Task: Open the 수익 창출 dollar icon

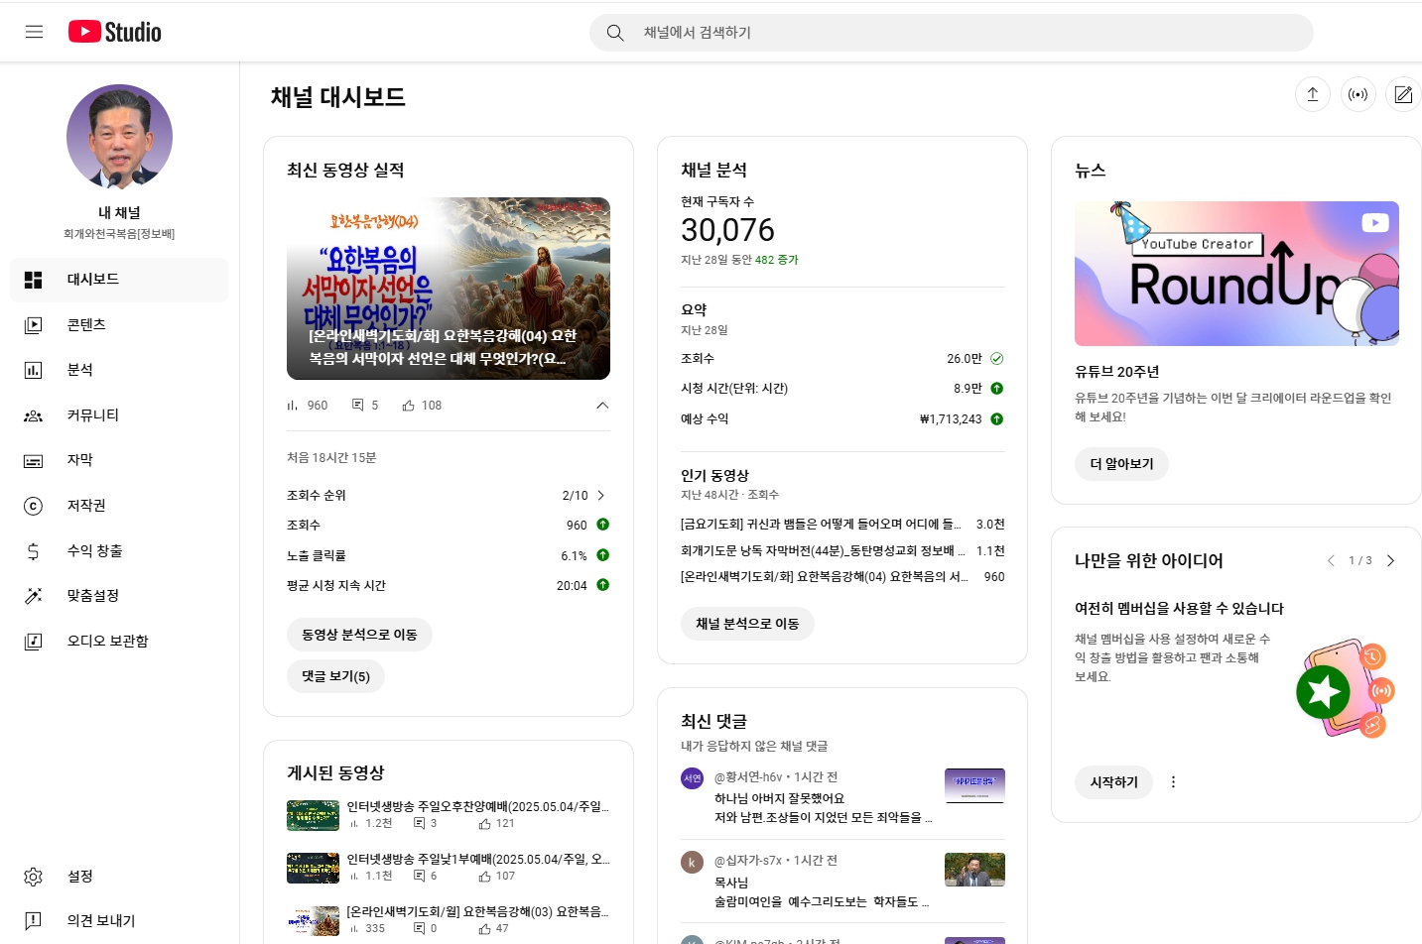Action: 34,551
